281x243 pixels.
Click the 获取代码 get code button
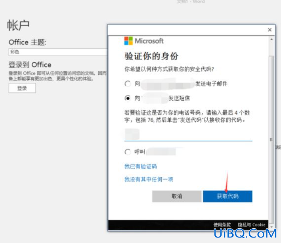[x=227, y=196]
